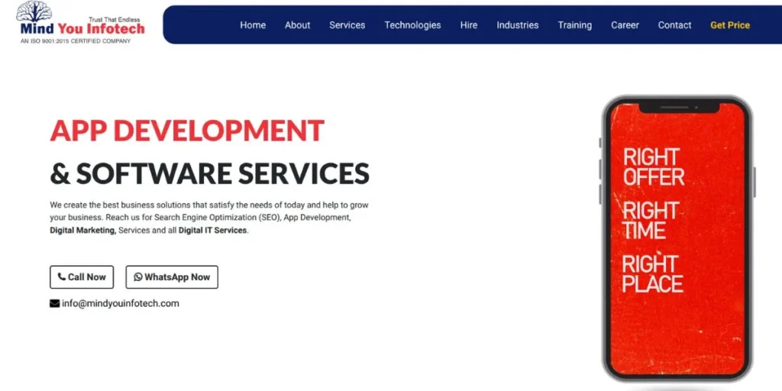The image size is (782, 391).
Task: Open the Contact page from the navbar
Action: click(674, 25)
